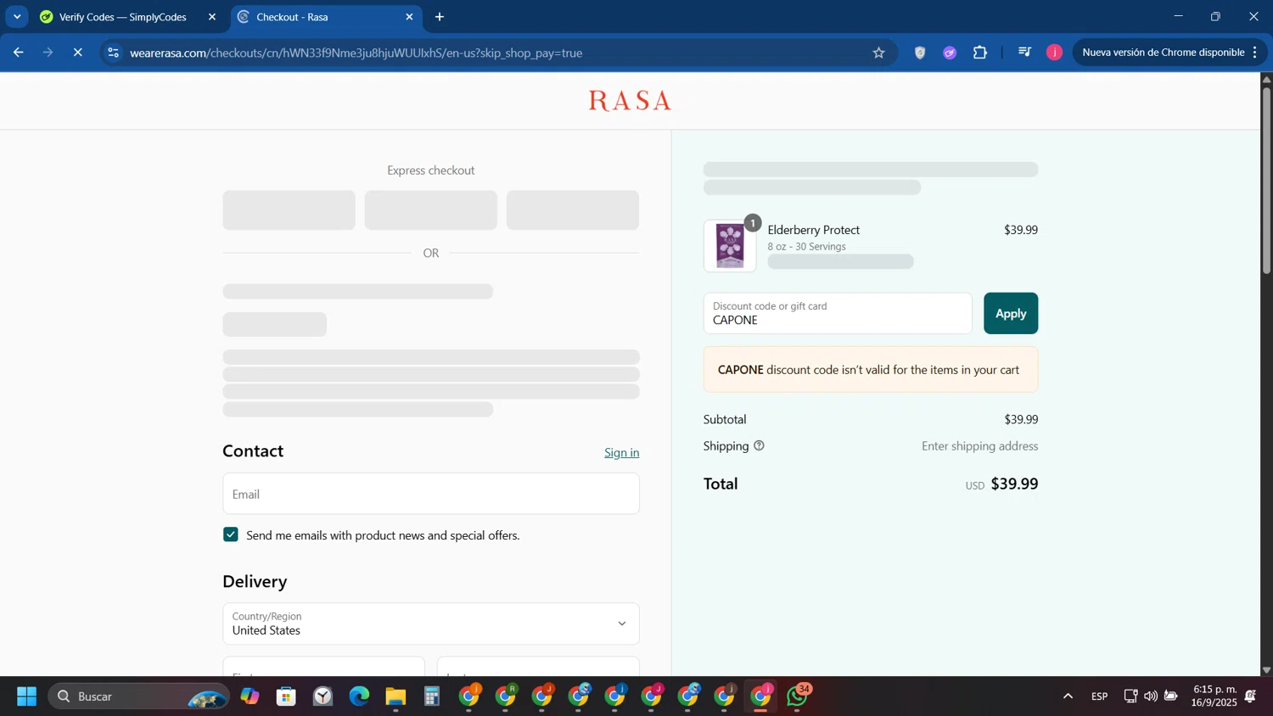The width and height of the screenshot is (1273, 716).
Task: Bookmark this page with the star icon
Action: pos(878,53)
